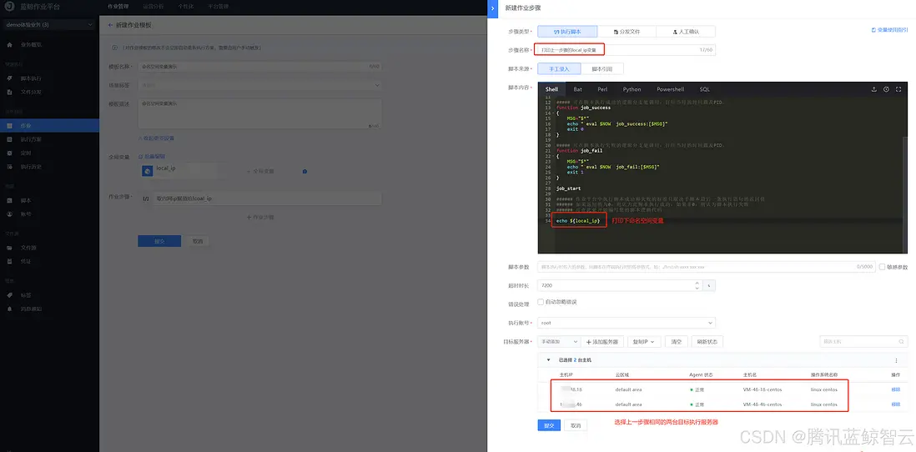
Task: Open 消息通知 bell in the sidebar
Action: (9, 309)
